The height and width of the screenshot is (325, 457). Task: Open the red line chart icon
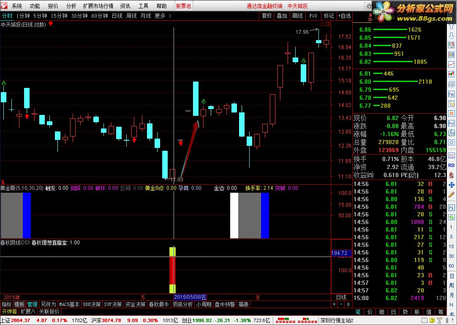pyautogui.click(x=452, y=64)
